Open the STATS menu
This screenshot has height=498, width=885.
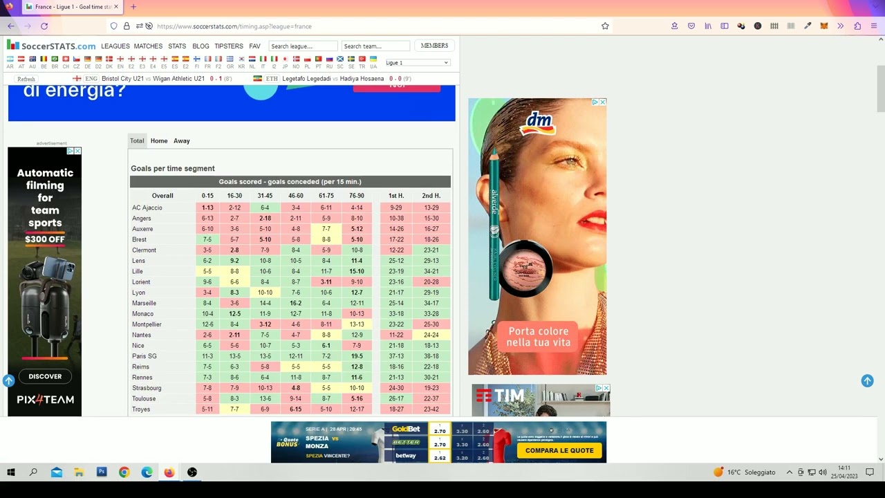(177, 46)
